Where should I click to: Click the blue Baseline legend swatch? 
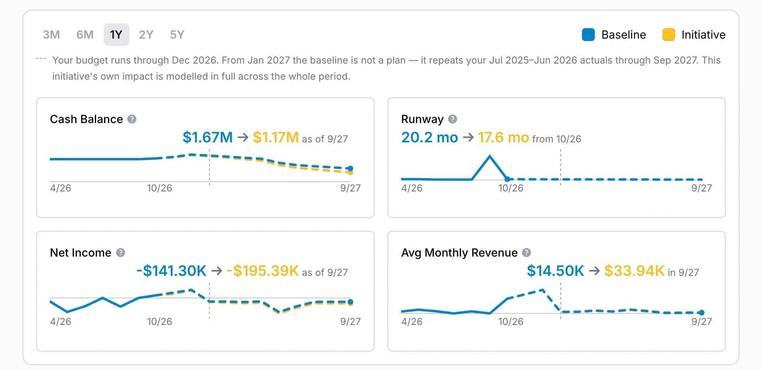(x=588, y=35)
